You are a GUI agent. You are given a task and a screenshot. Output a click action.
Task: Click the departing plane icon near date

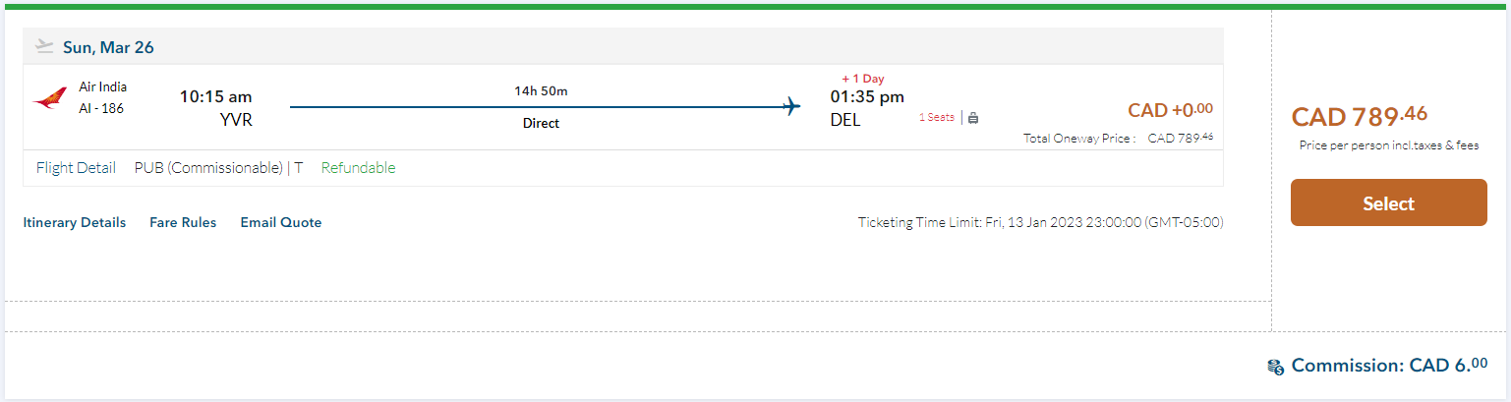point(44,46)
